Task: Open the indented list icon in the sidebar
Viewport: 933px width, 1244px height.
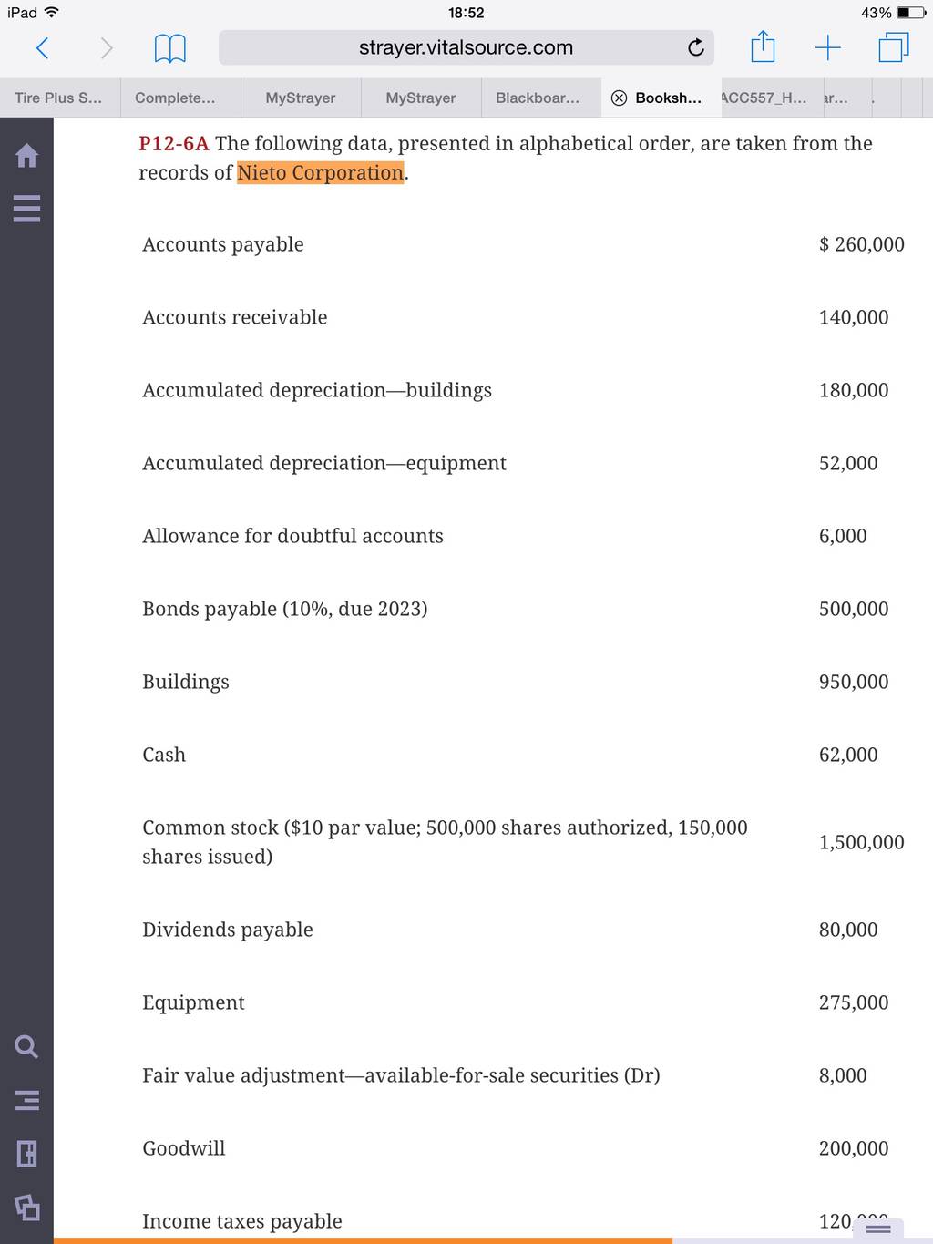Action: [x=27, y=1100]
